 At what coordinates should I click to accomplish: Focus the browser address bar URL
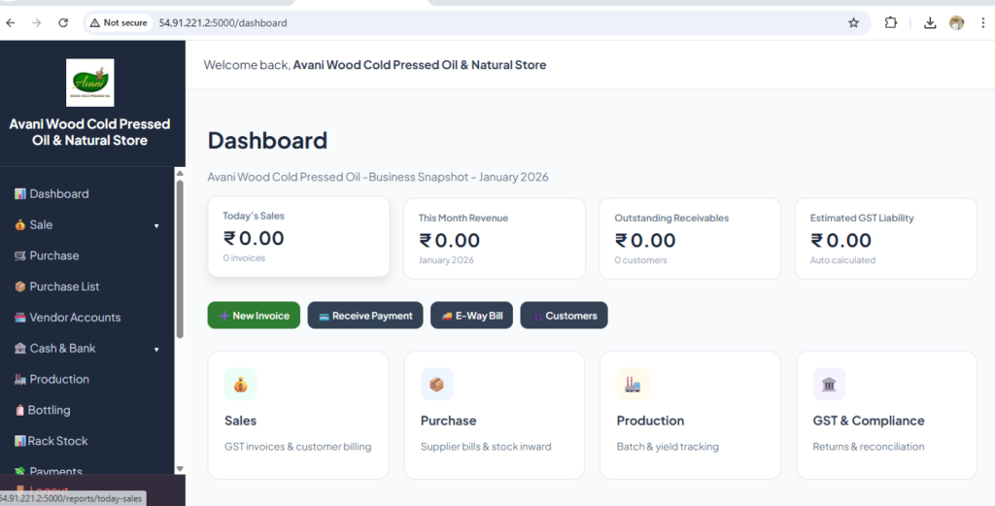(223, 23)
